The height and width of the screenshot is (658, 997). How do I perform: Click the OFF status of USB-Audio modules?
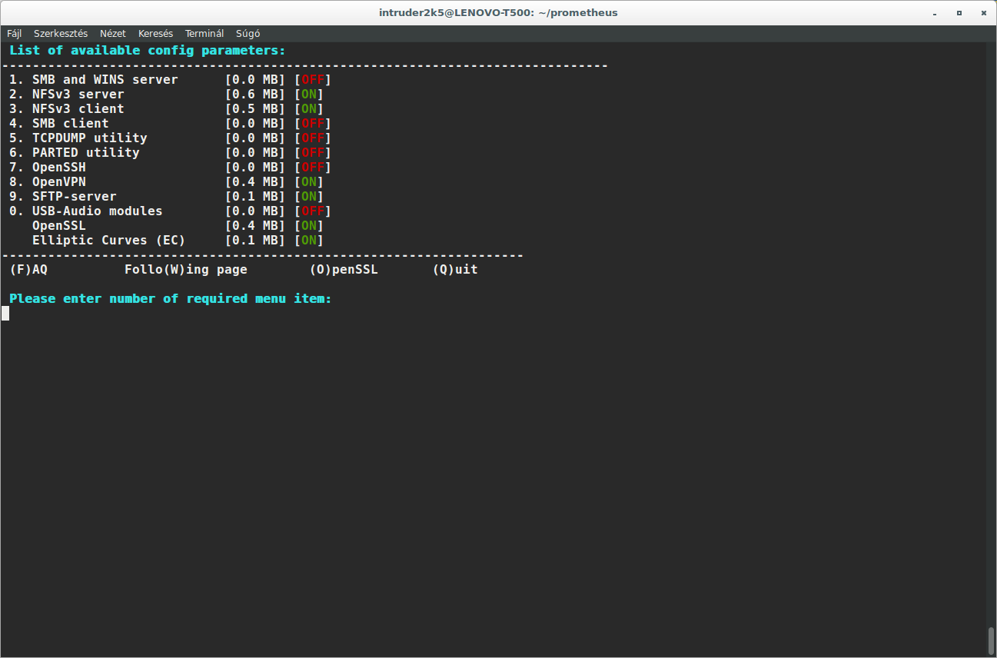313,211
